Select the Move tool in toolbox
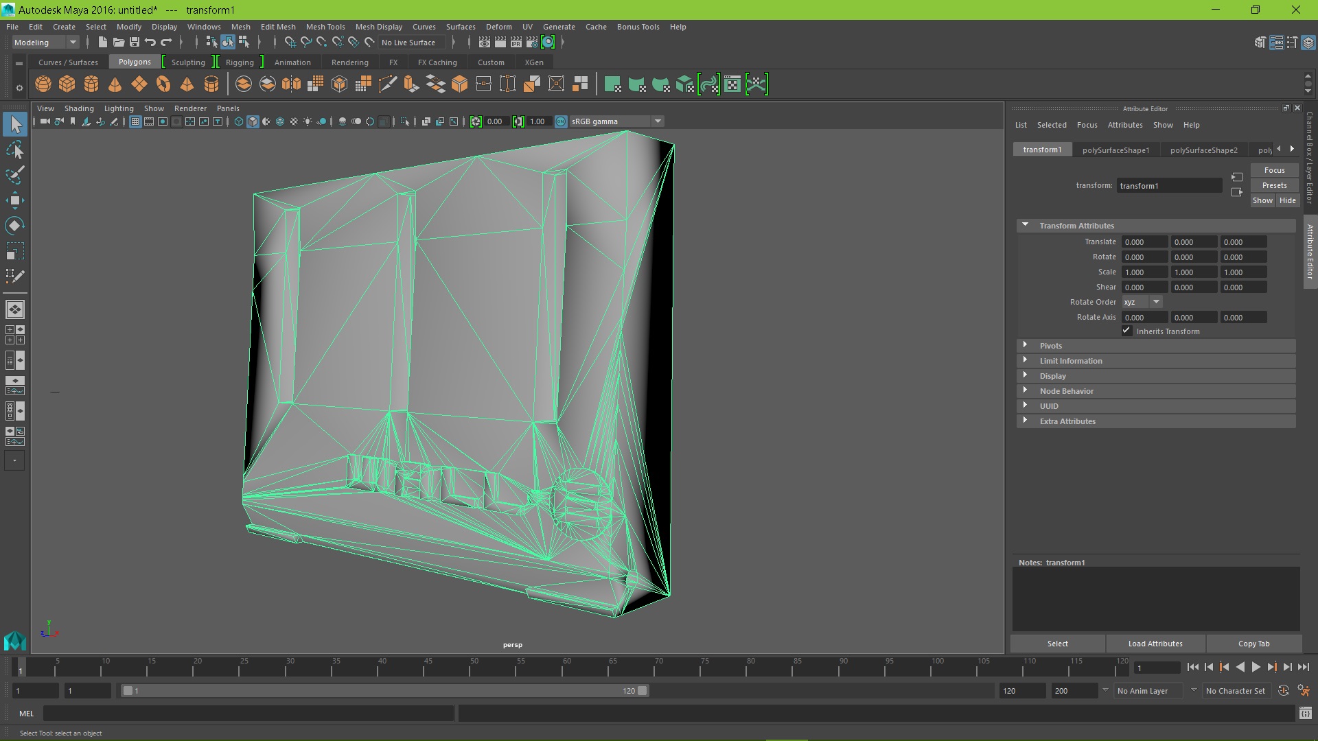The height and width of the screenshot is (741, 1318). pyautogui.click(x=14, y=200)
